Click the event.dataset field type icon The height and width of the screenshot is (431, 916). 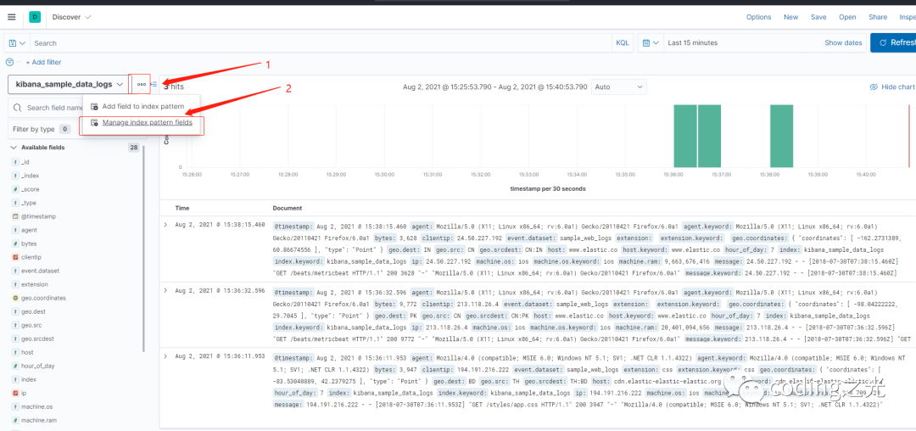click(15, 271)
